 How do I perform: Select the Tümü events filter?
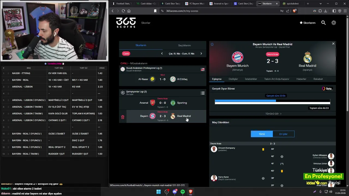click(x=262, y=134)
